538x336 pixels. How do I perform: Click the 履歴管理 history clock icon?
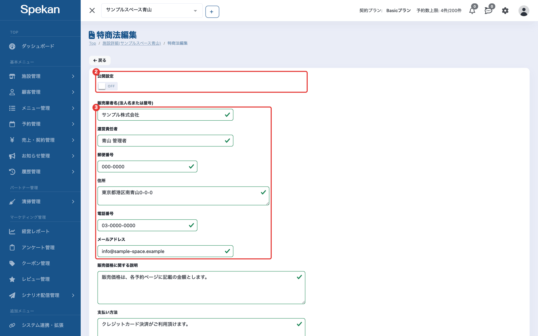pyautogui.click(x=12, y=172)
